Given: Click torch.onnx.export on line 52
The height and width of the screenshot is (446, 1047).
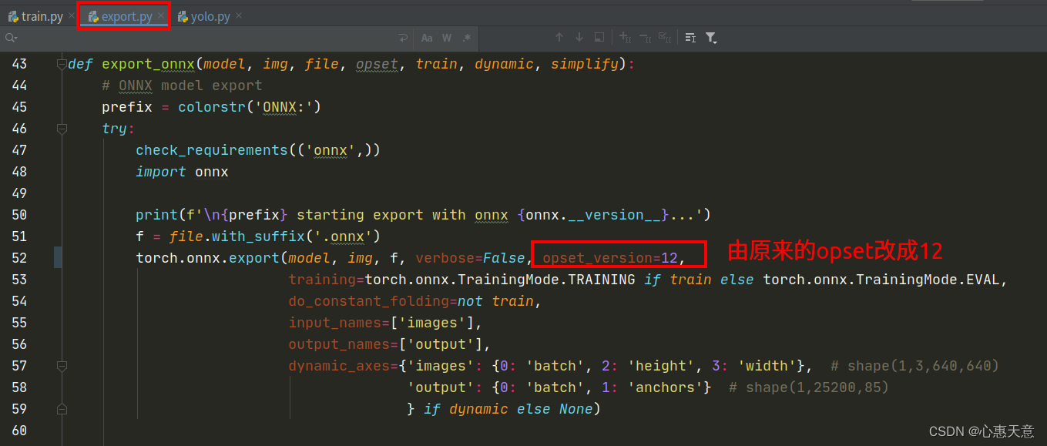Looking at the screenshot, I should pos(207,258).
